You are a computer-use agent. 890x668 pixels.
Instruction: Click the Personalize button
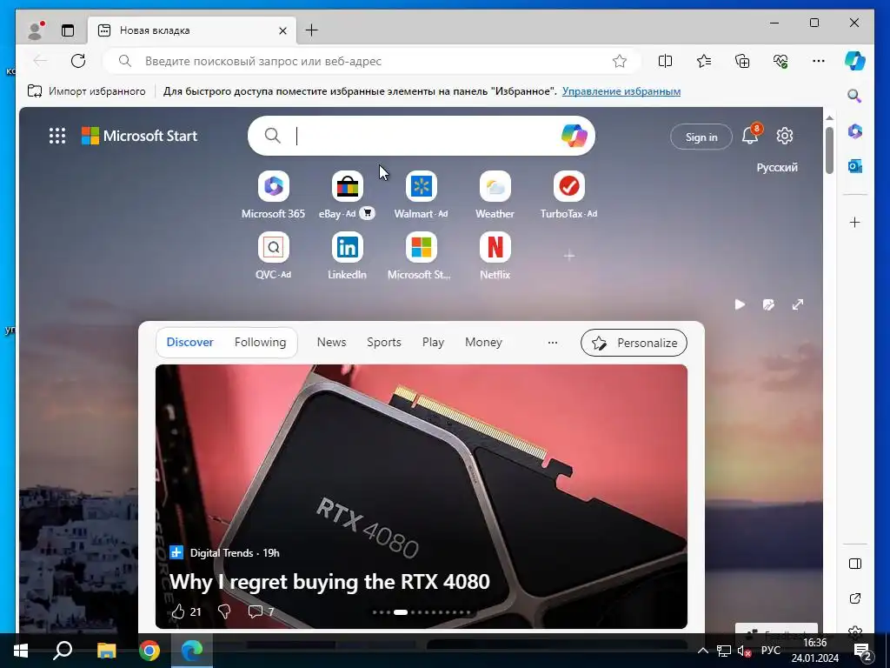[634, 343]
